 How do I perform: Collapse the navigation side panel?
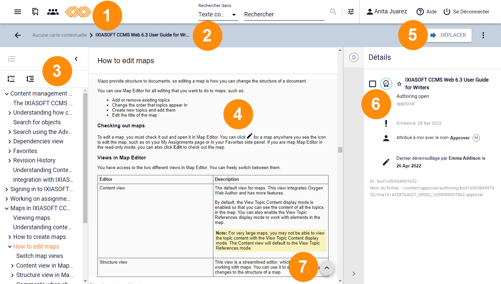pos(76,59)
